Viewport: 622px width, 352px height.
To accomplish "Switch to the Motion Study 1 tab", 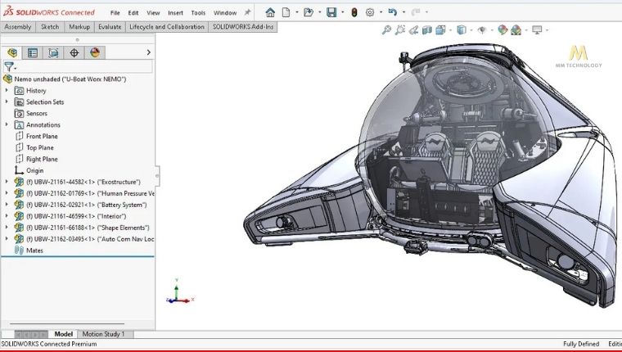I will (104, 334).
